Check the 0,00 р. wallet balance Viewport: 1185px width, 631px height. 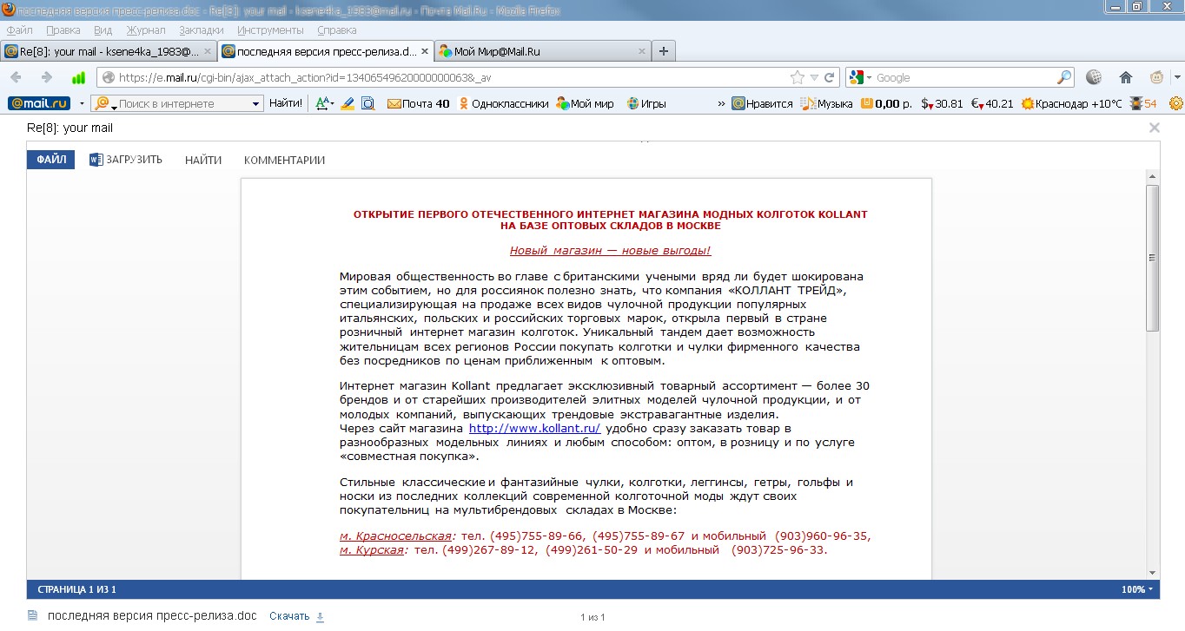(886, 103)
